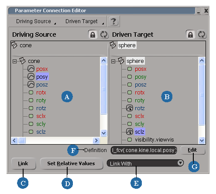Click the fcurve icon beside cone posz
The width and height of the screenshot is (216, 194).
[31, 85]
